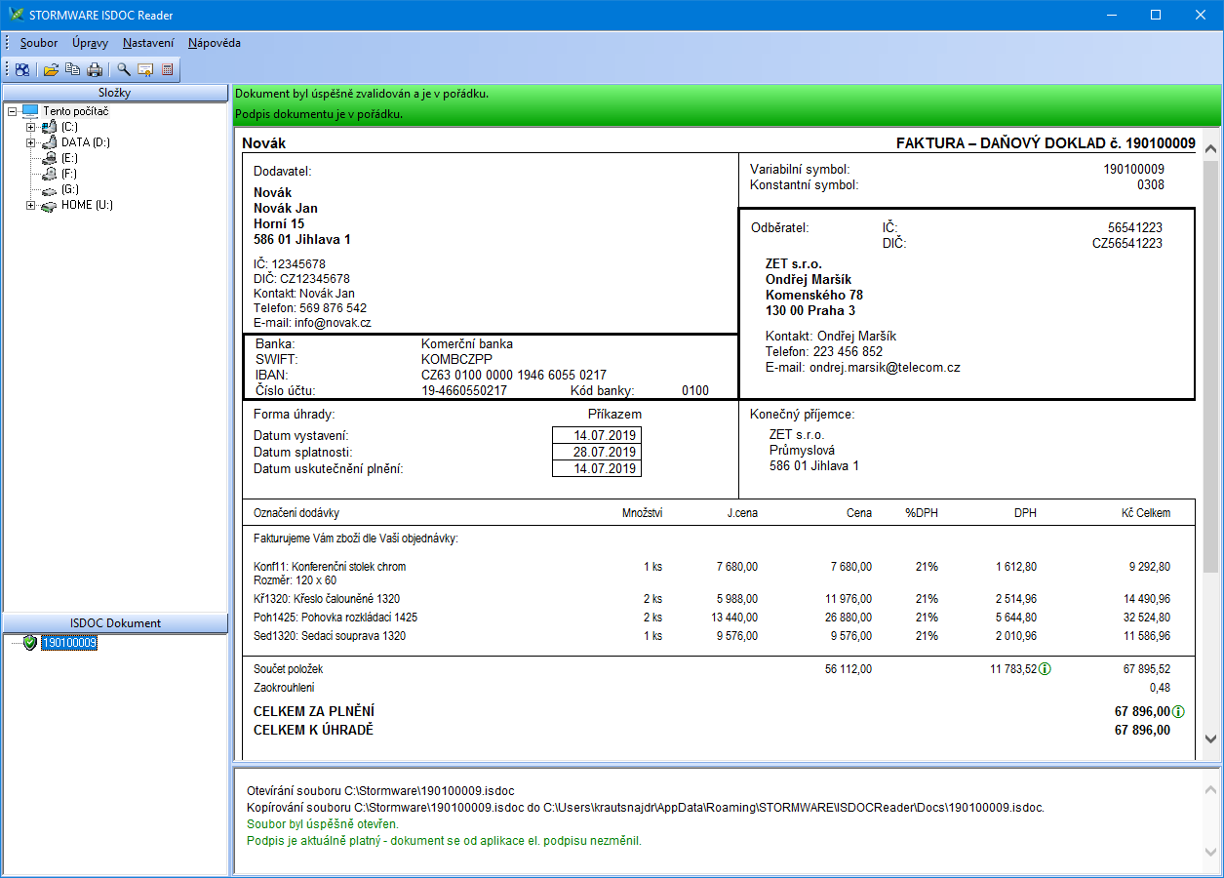1224x878 pixels.
Task: Click the Zaokrouhlení value 0,48
Action: pos(1160,688)
